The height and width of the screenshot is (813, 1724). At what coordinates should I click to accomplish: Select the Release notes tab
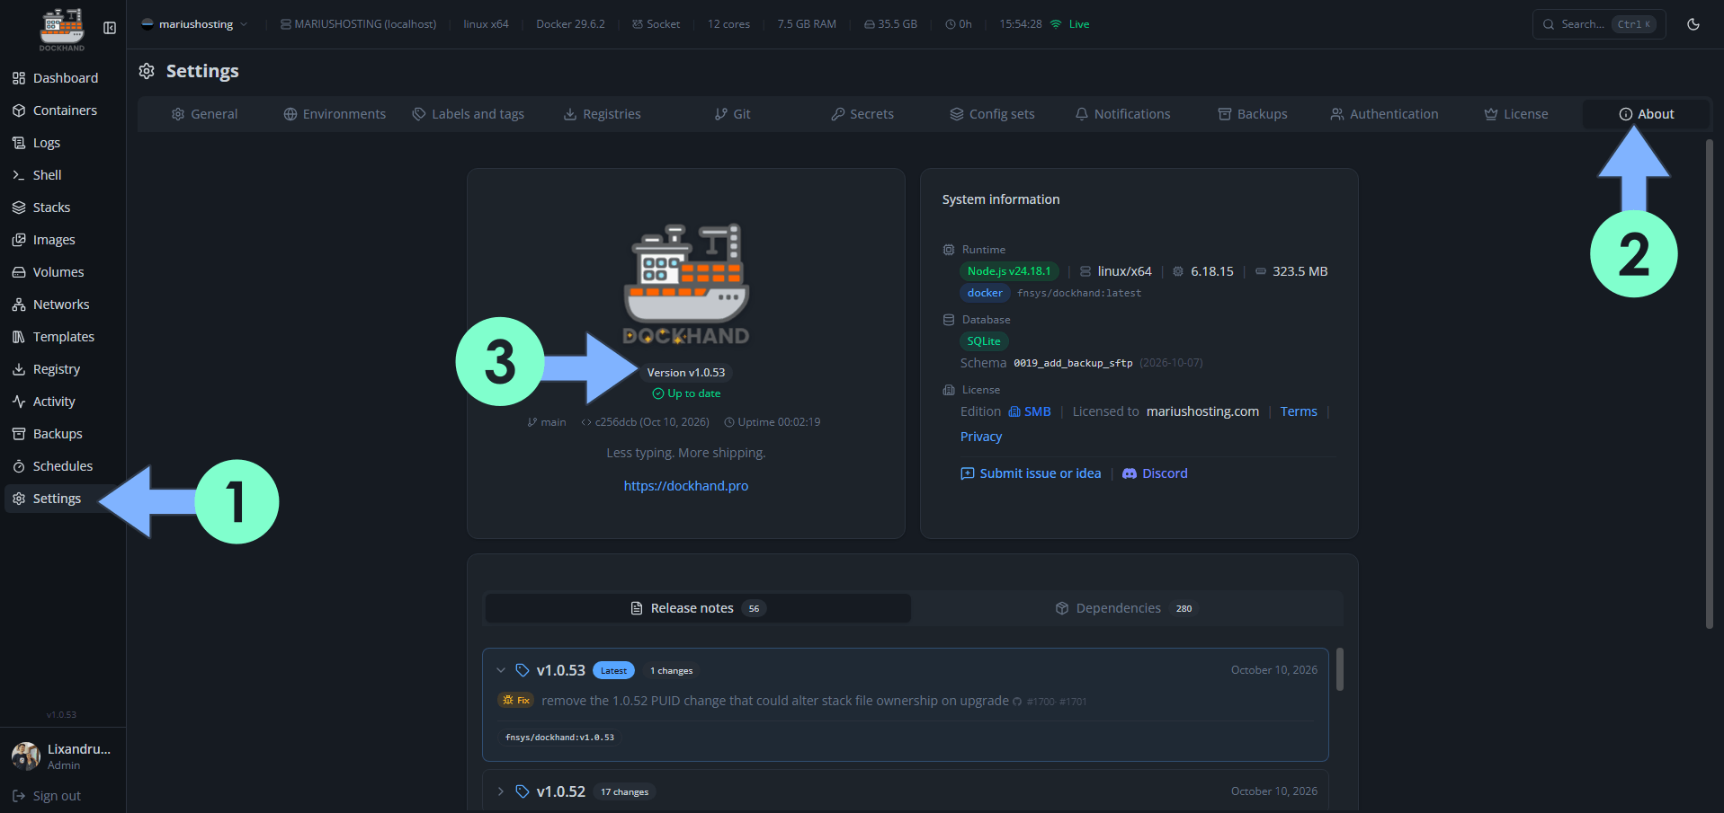698,608
